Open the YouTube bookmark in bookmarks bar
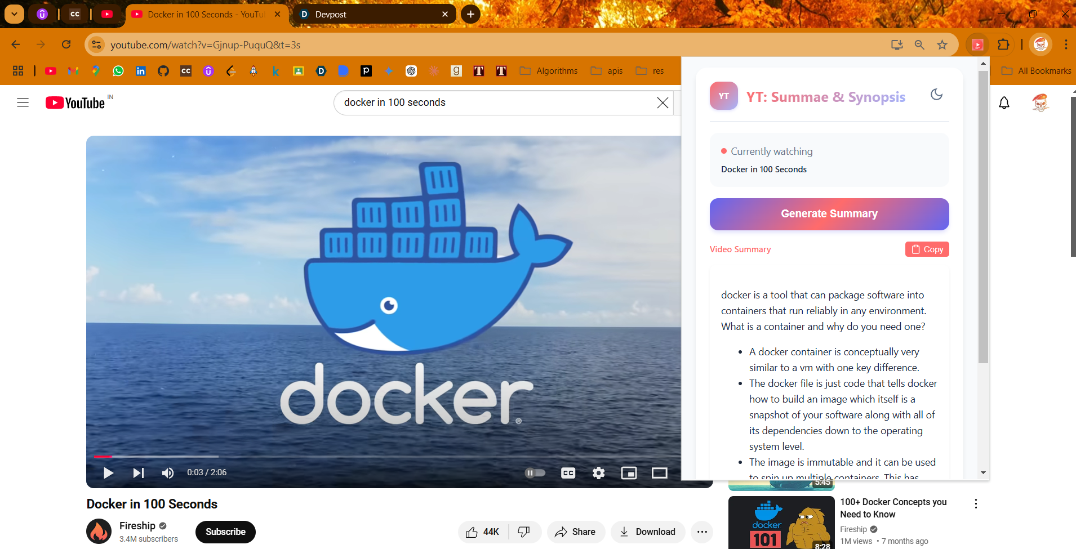Screen dimensions: 1076x549 click(x=51, y=71)
